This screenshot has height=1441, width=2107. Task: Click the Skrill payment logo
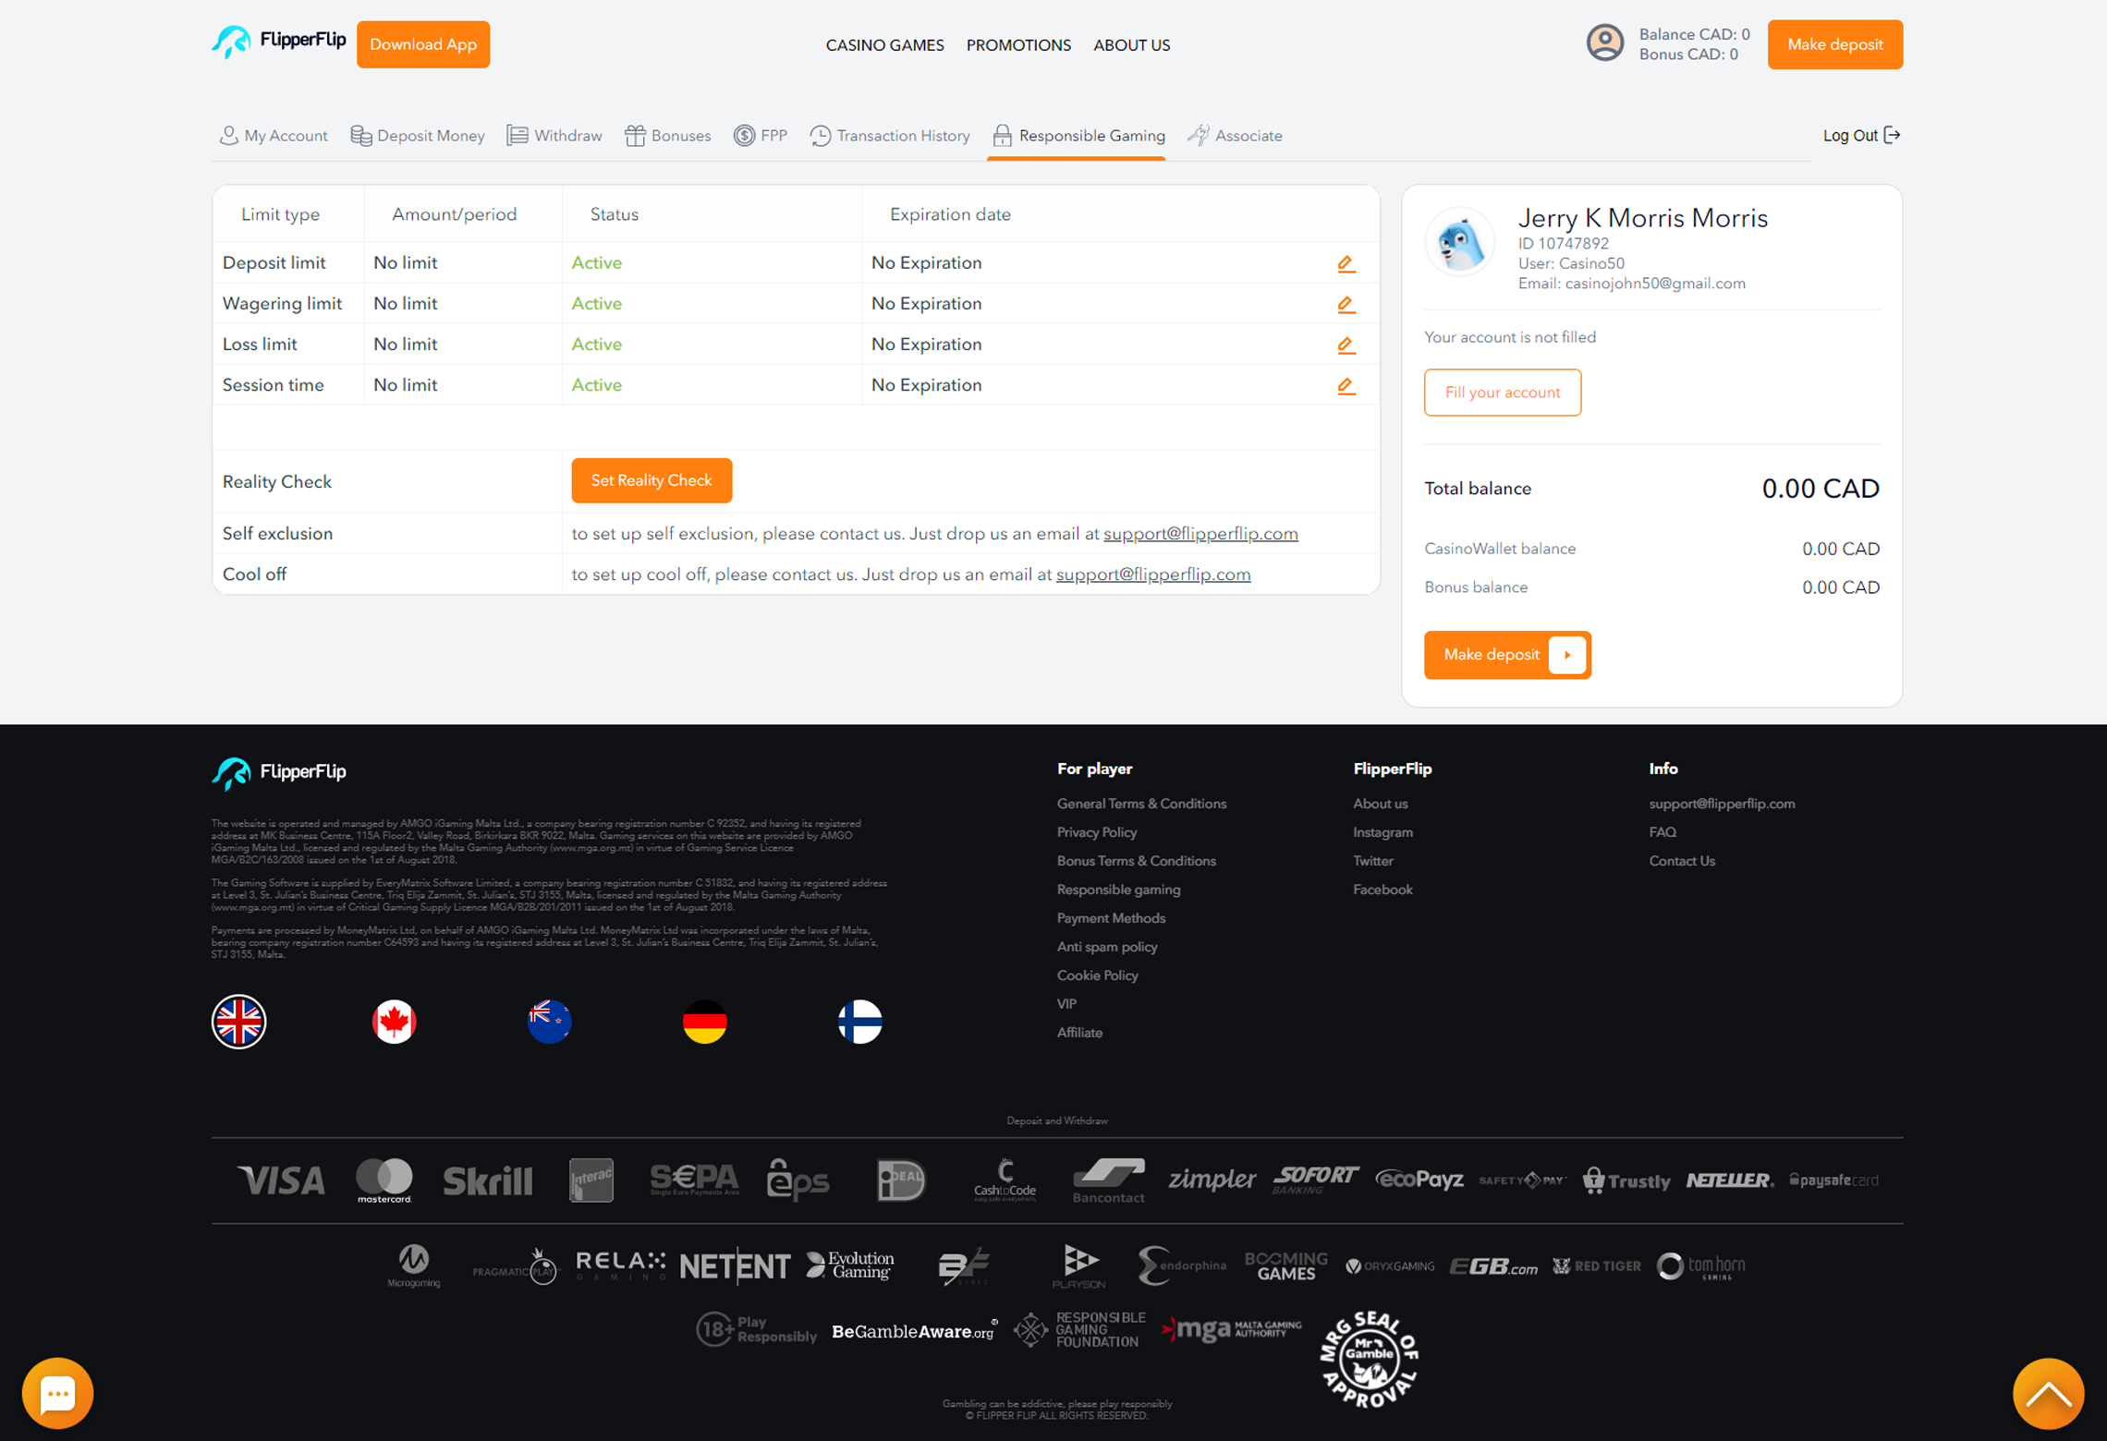pyautogui.click(x=488, y=1181)
